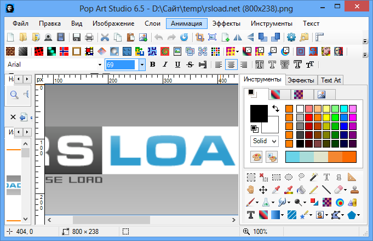Image resolution: width=373 pixels, height=241 pixels.
Task: Pick the pure red color swatch
Action: point(309,117)
